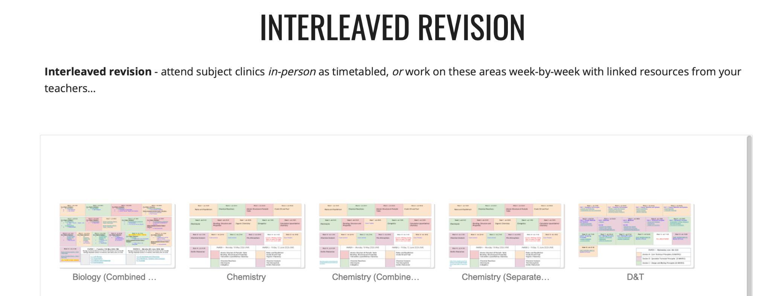Click the 'Chemistry (Combine…' file label
This screenshot has width=771, height=296.
tap(375, 277)
